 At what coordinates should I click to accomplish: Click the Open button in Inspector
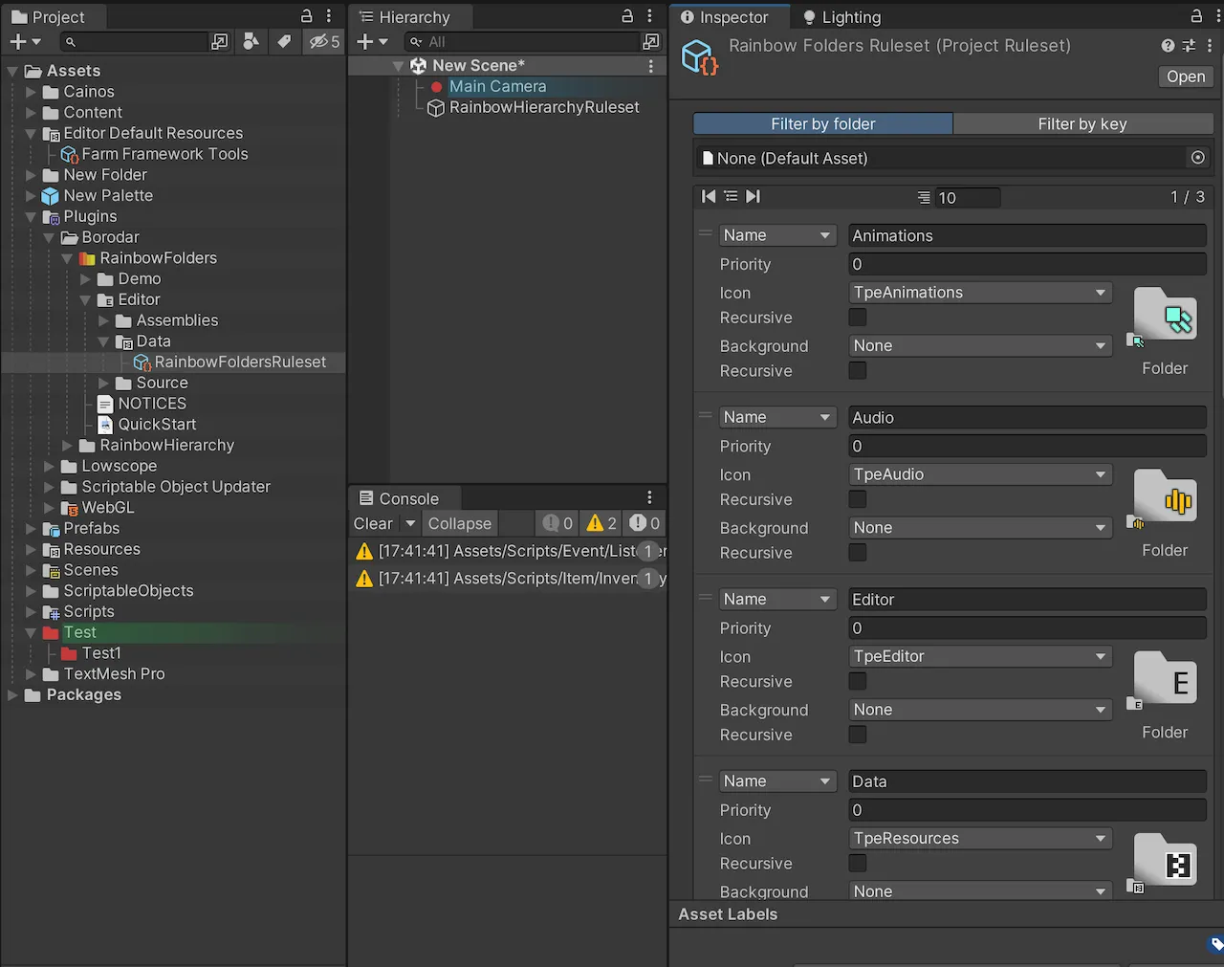tap(1186, 77)
